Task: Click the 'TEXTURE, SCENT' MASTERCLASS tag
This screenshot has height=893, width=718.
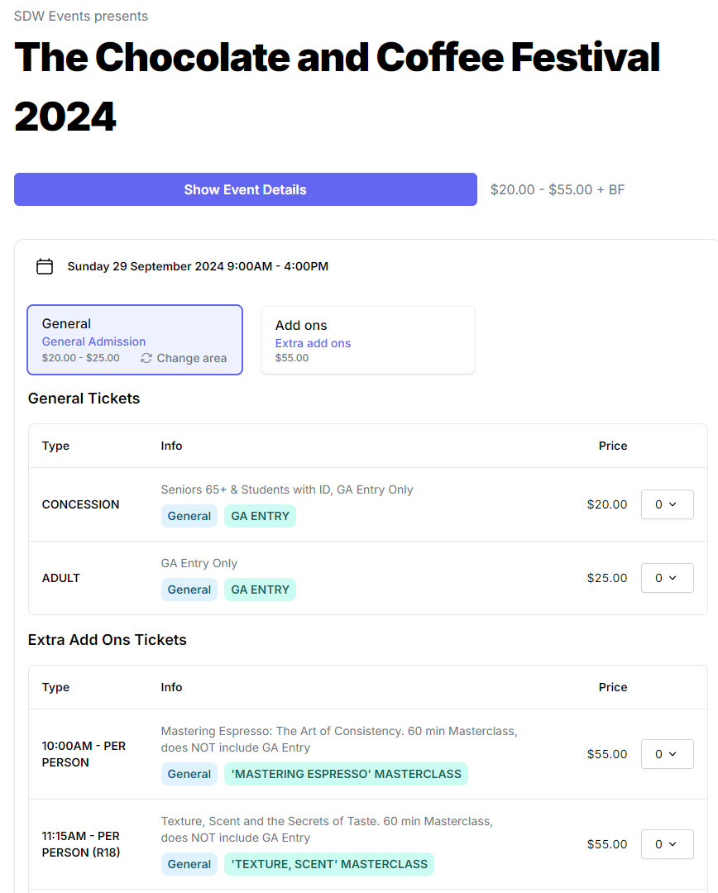Action: 329,864
